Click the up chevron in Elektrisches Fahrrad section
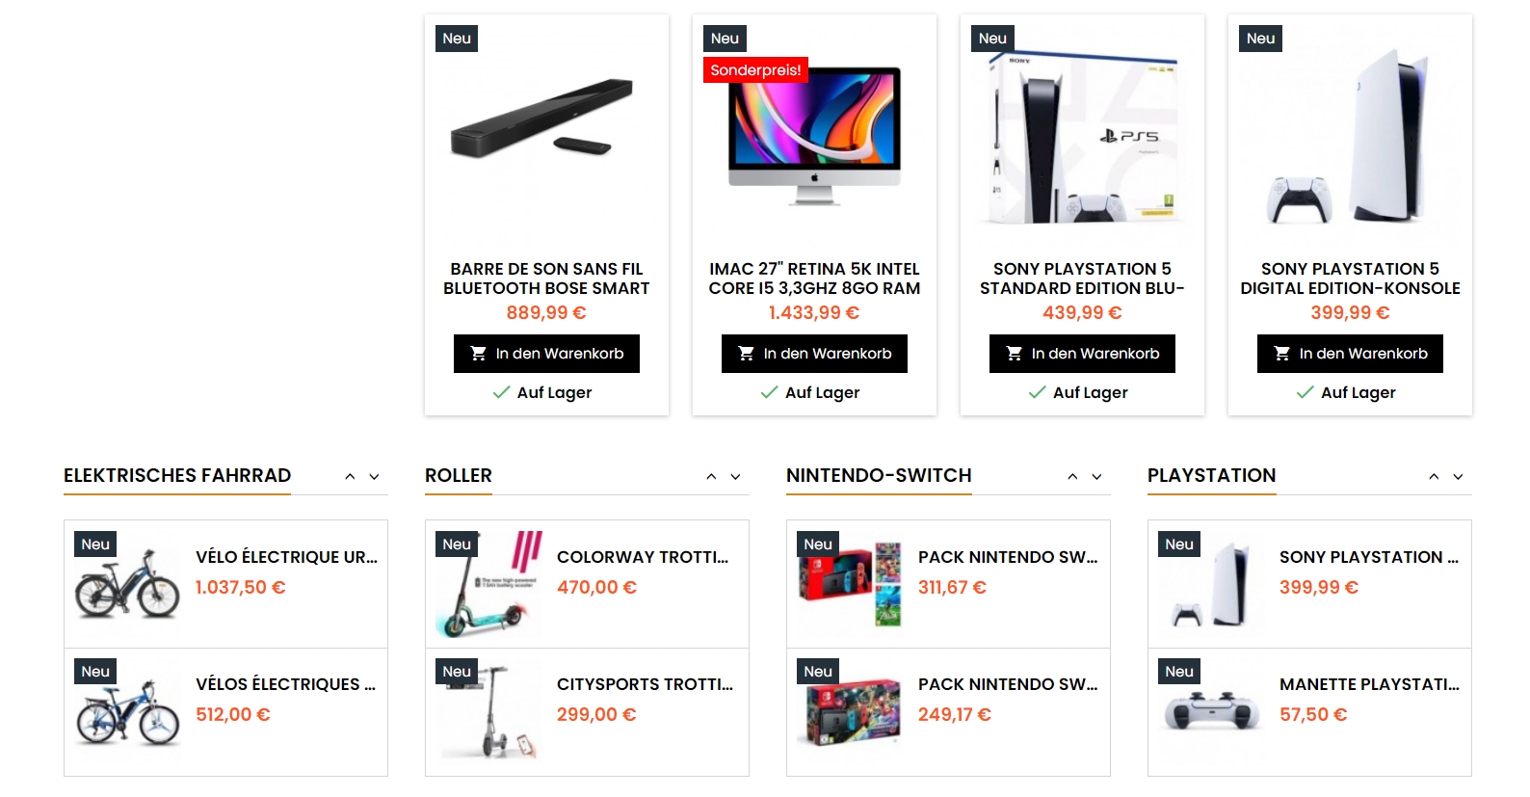 coord(350,477)
